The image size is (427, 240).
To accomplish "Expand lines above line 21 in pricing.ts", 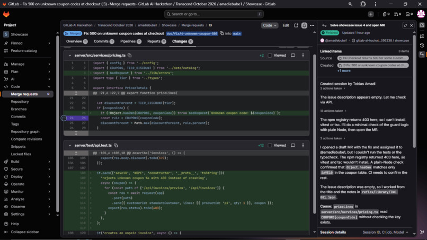I will tap(76, 93).
